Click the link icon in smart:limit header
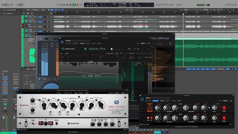The height and width of the screenshot is (134, 238). point(149,44)
